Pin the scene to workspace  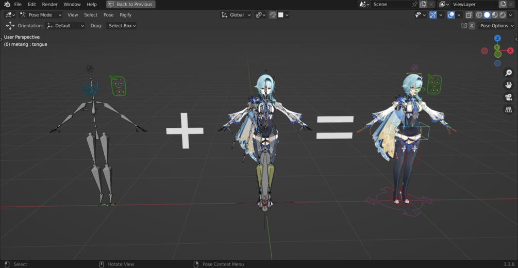coord(415,4)
